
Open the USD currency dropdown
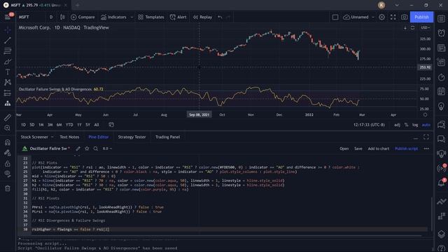coord(424,28)
